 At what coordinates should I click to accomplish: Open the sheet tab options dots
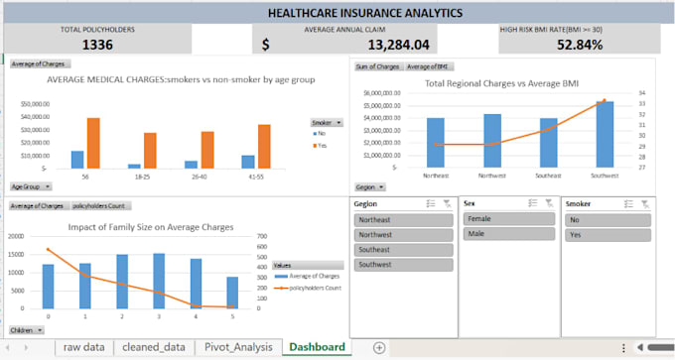(623, 347)
